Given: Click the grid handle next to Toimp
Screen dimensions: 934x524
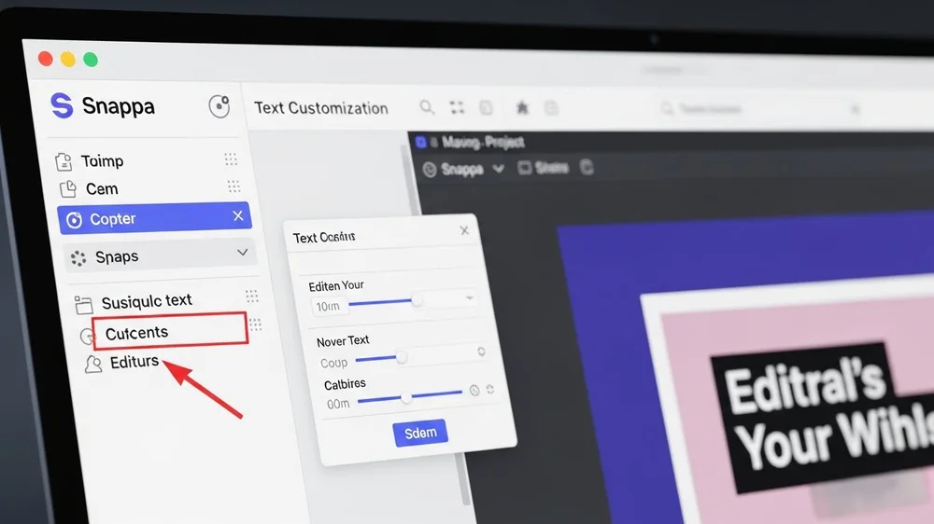Looking at the screenshot, I should (x=231, y=159).
